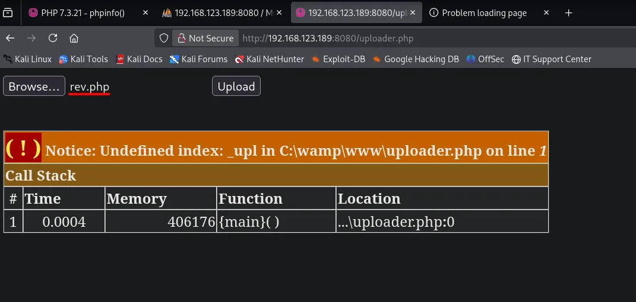Click the Memory column header

click(x=160, y=198)
